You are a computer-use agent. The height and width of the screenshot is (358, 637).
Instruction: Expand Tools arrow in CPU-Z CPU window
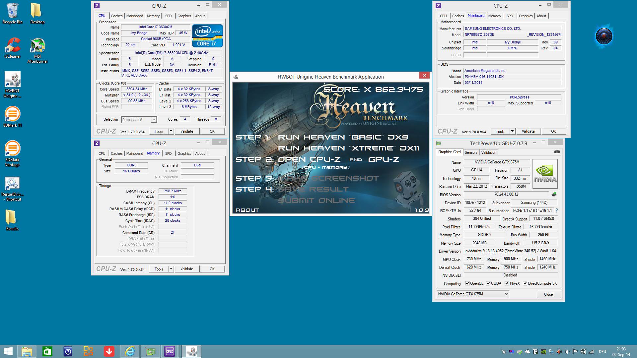tap(171, 131)
